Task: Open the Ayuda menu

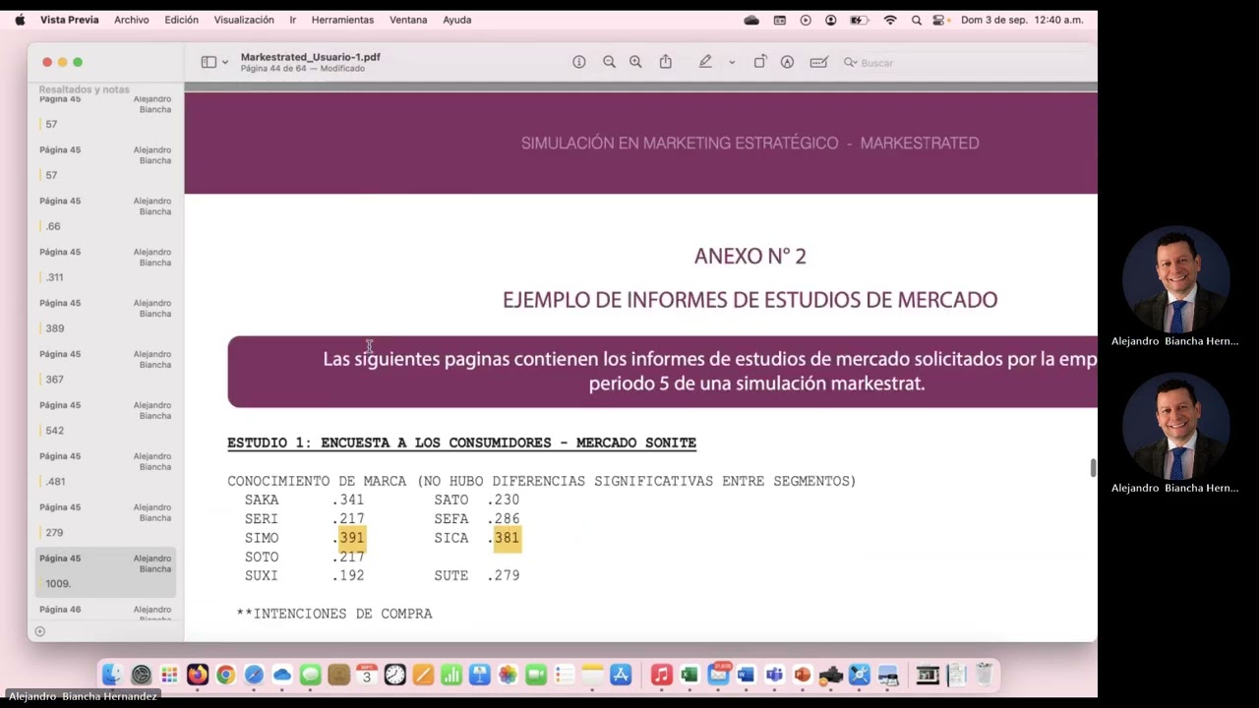Action: pyautogui.click(x=457, y=20)
